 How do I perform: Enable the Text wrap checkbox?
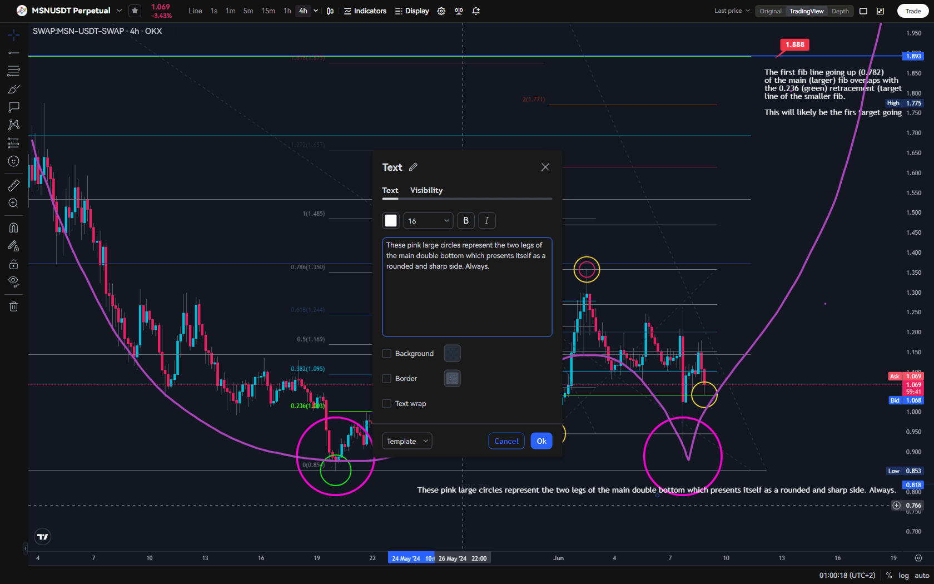coord(387,404)
